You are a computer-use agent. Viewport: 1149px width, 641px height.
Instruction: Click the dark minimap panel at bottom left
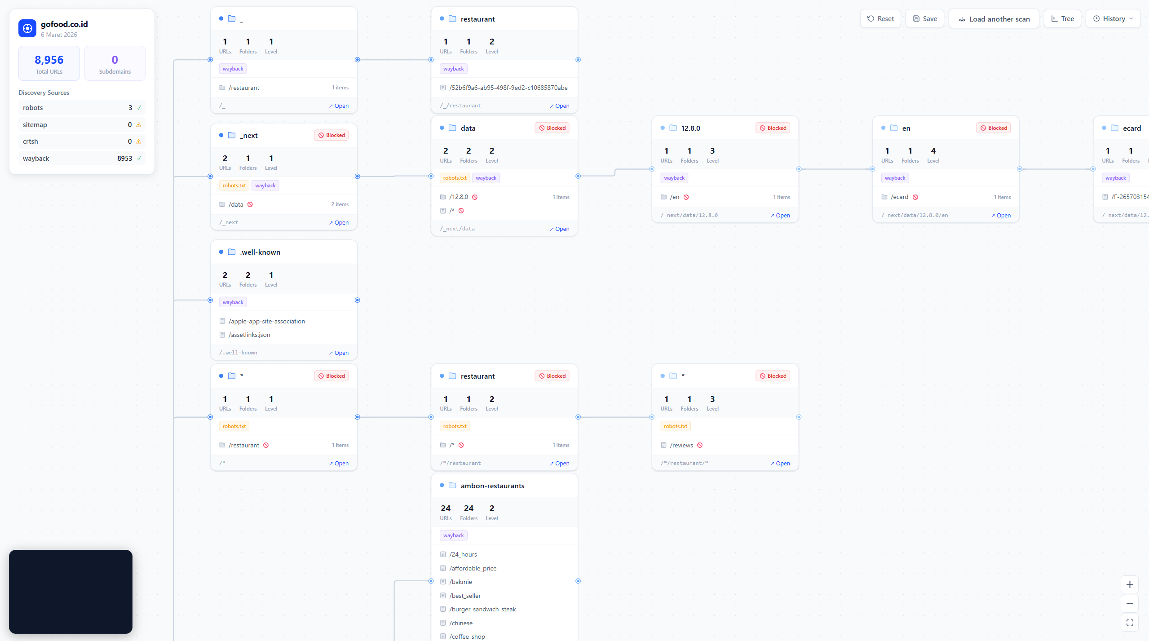[x=71, y=591]
